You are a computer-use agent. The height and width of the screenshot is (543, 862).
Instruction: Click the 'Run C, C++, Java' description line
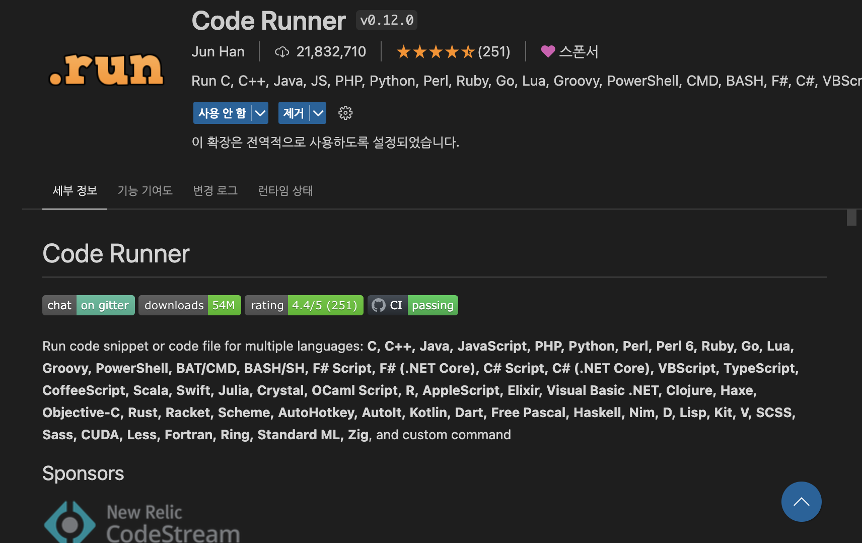coord(527,81)
